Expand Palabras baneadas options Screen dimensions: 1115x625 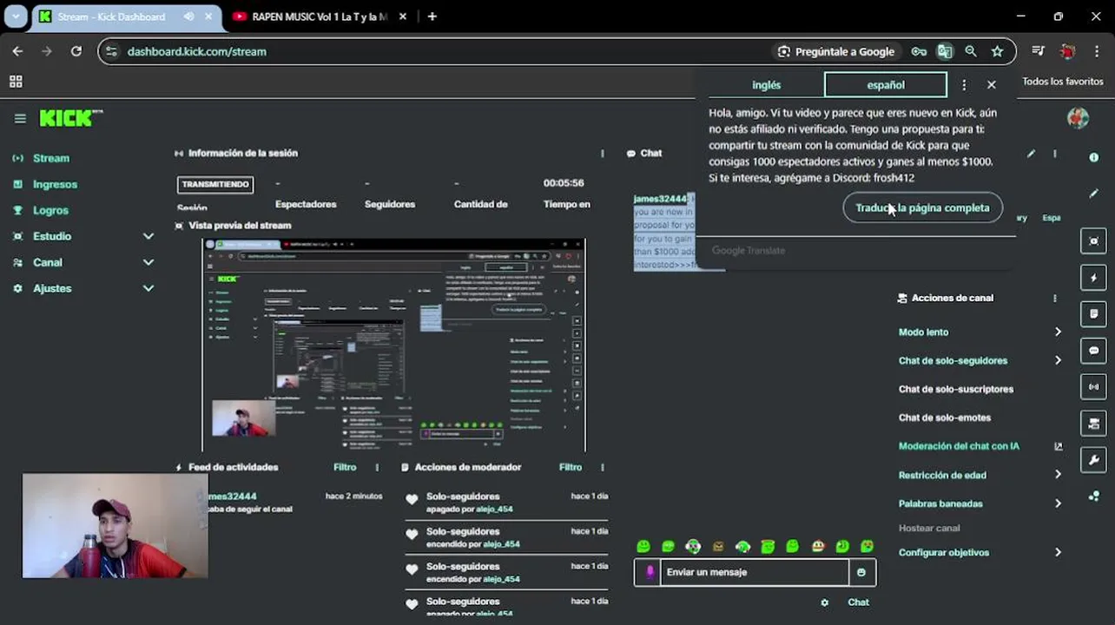pyautogui.click(x=1058, y=503)
